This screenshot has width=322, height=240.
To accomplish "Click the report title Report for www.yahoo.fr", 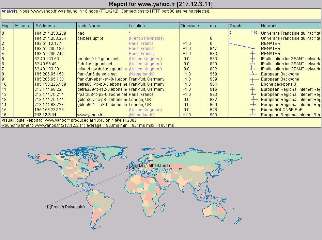I will point(161,4).
